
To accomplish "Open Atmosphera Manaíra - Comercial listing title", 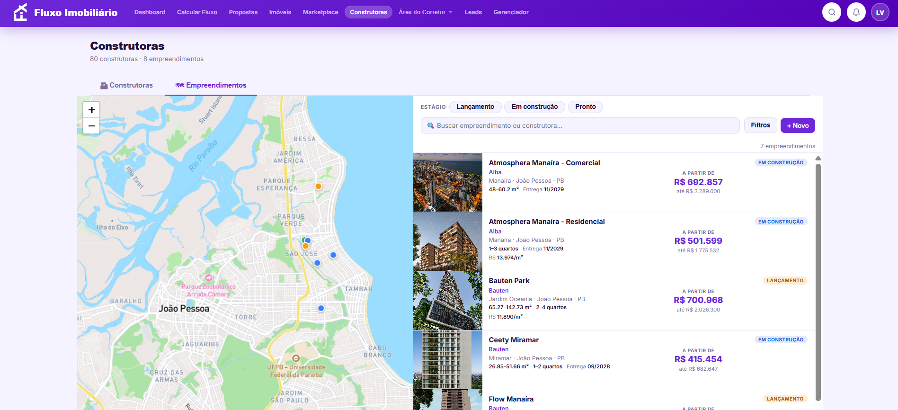I will coord(544,163).
